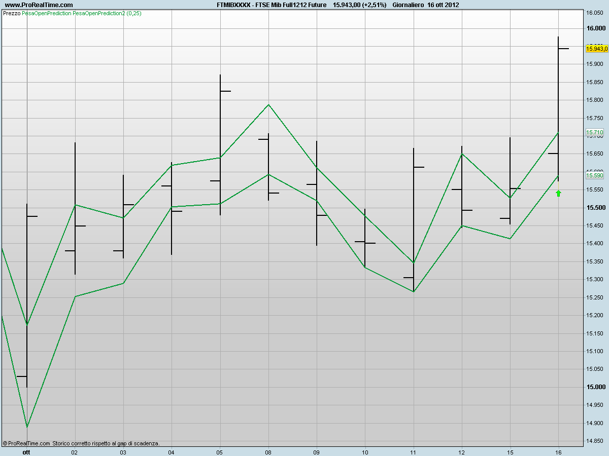Click the 15.750 price axis label
Image resolution: width=609 pixels, height=456 pixels.
[594, 118]
